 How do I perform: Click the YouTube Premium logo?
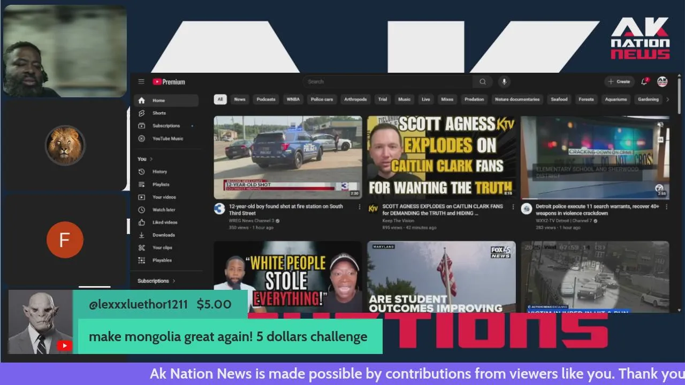pyautogui.click(x=169, y=82)
